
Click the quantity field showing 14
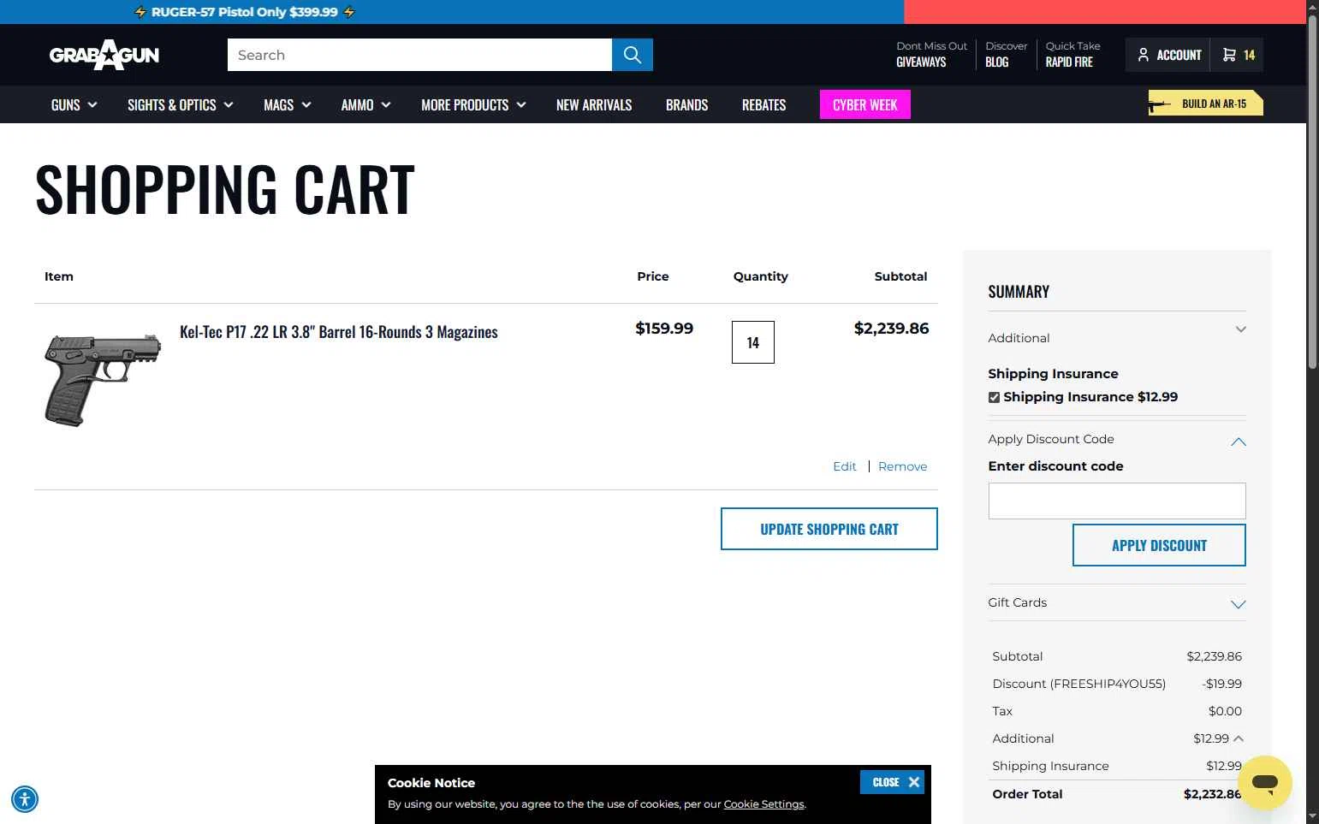coord(753,342)
